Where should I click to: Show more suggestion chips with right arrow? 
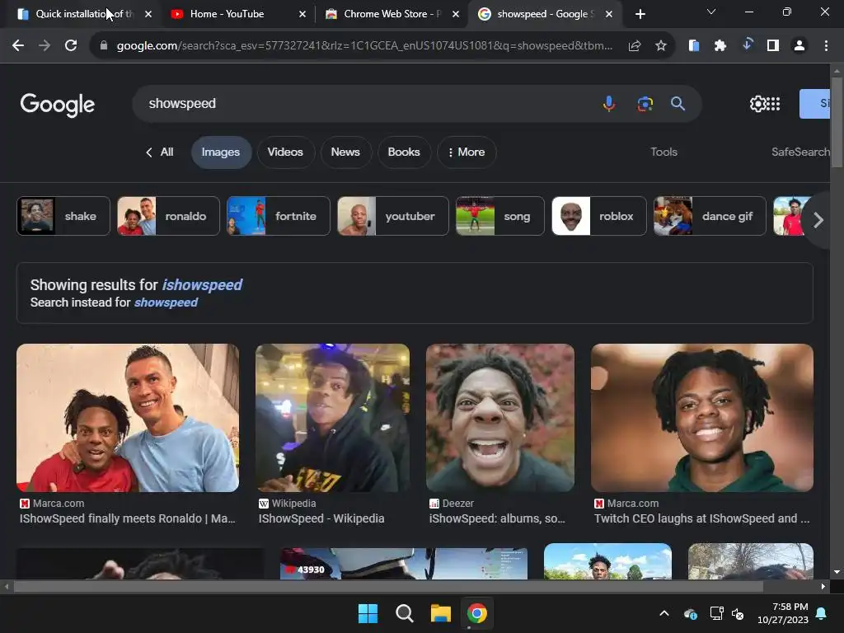818,219
